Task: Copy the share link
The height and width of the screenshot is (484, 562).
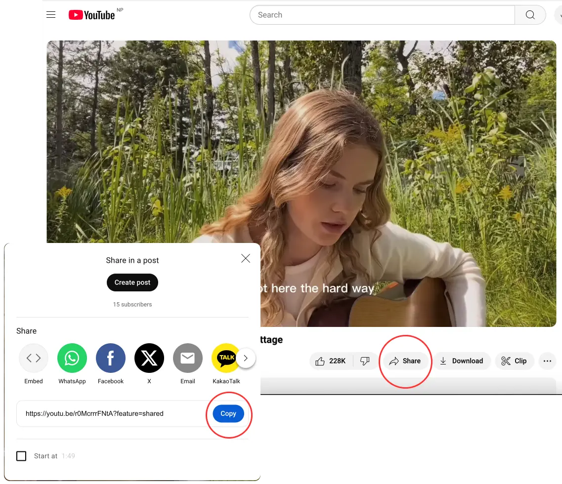Action: click(228, 414)
